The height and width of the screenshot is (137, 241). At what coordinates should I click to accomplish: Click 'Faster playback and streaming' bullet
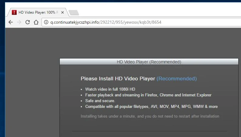click(x=148, y=95)
